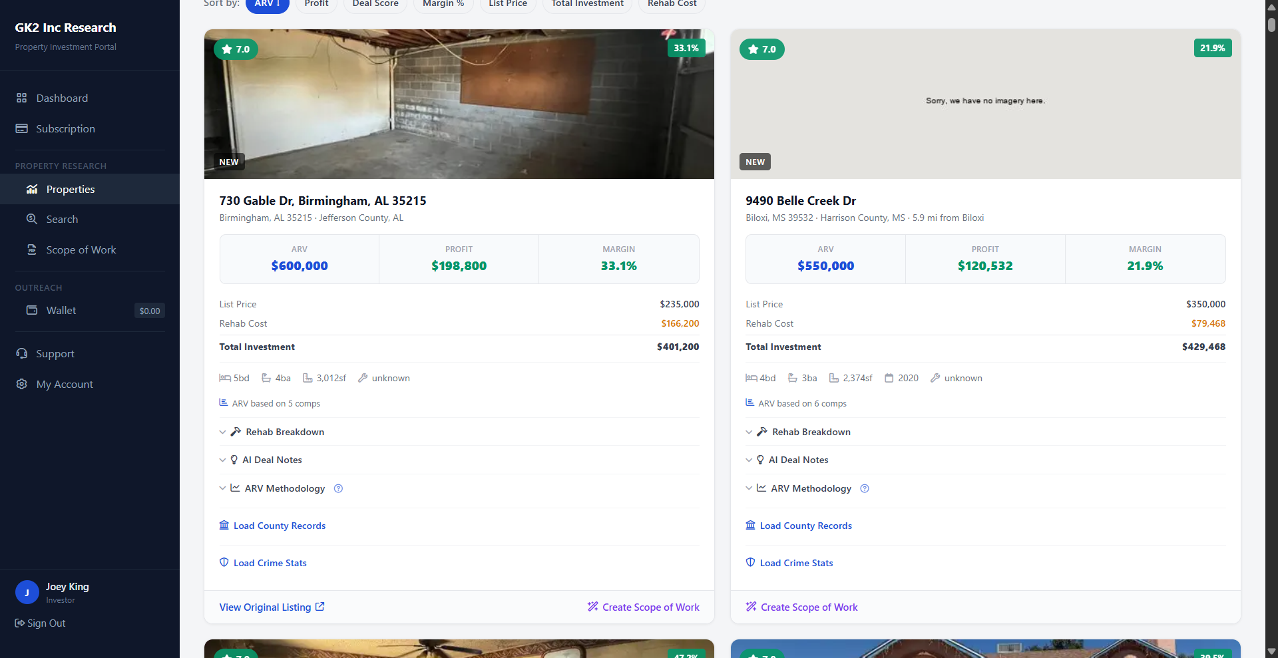Open My Account via the gear icon
The image size is (1278, 658).
(21, 384)
